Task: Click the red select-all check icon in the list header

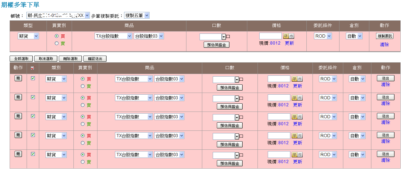Action: tap(33, 68)
